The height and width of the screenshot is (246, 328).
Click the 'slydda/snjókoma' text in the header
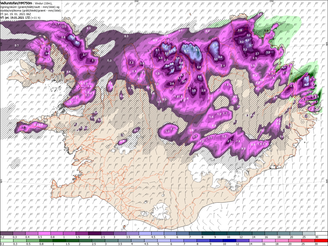click(11, 11)
